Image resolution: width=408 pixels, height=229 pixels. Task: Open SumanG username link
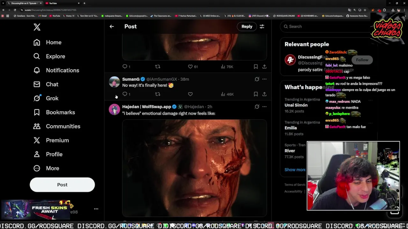pos(131,79)
